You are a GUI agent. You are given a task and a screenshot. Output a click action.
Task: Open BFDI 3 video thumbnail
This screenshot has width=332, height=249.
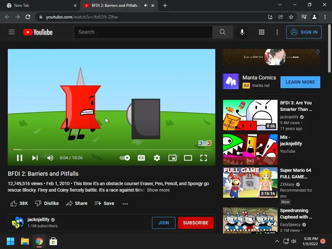coord(250,115)
